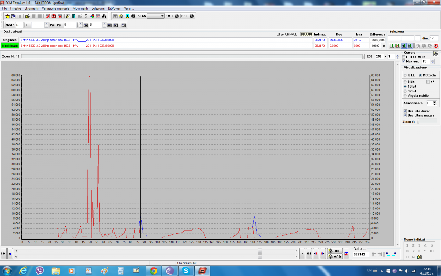Click the red checkmark toolbar icon

pos(47,16)
